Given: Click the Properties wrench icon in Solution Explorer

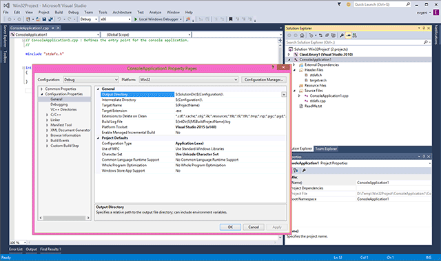Looking at the screenshot, I should coord(342,35).
